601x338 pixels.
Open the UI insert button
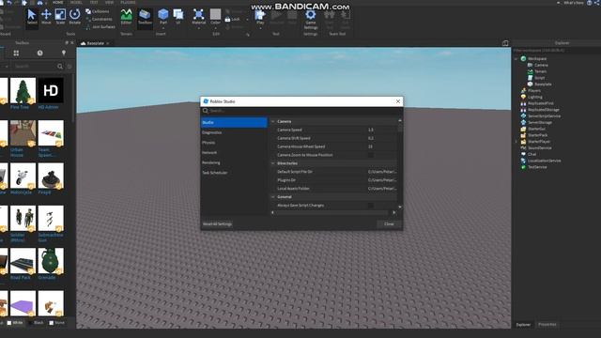[178, 17]
